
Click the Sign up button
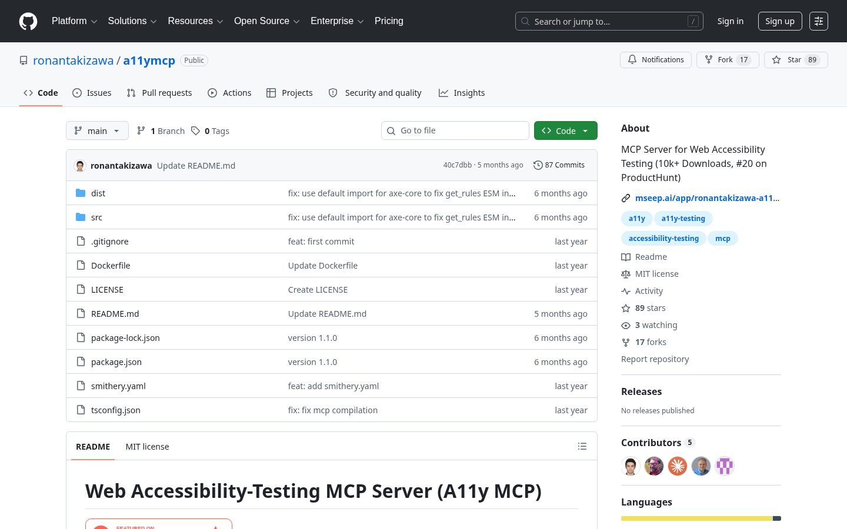[780, 21]
